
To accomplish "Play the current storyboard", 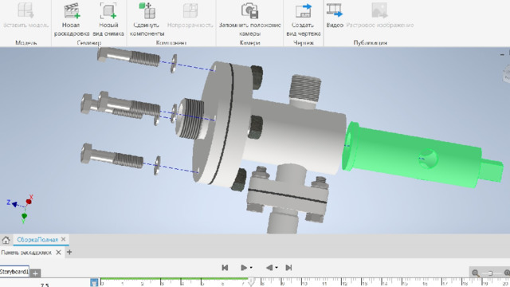I will (x=243, y=268).
